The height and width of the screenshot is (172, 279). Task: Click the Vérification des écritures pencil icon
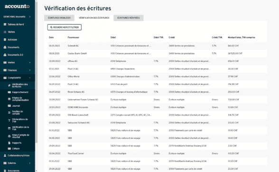9,86
